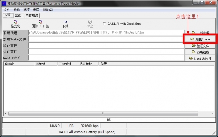This screenshot has height=137, width=218.
Task: Click the 0% progress bar
Action: tap(109, 119)
